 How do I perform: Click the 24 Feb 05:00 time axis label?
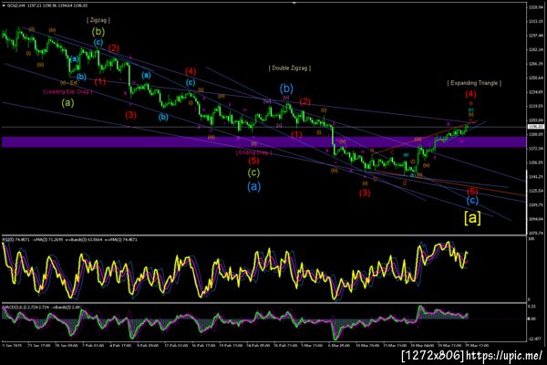point(258,345)
